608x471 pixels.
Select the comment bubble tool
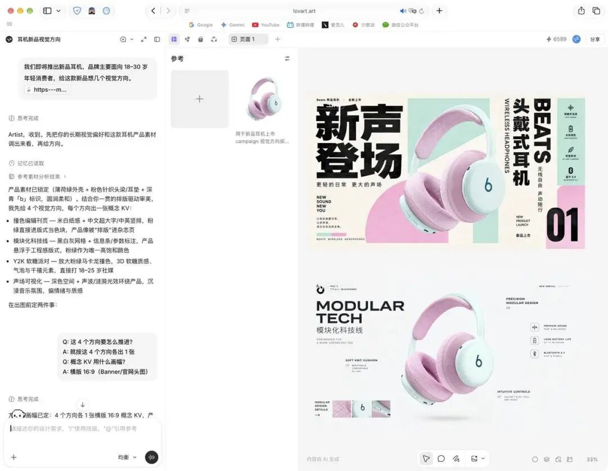point(441,459)
